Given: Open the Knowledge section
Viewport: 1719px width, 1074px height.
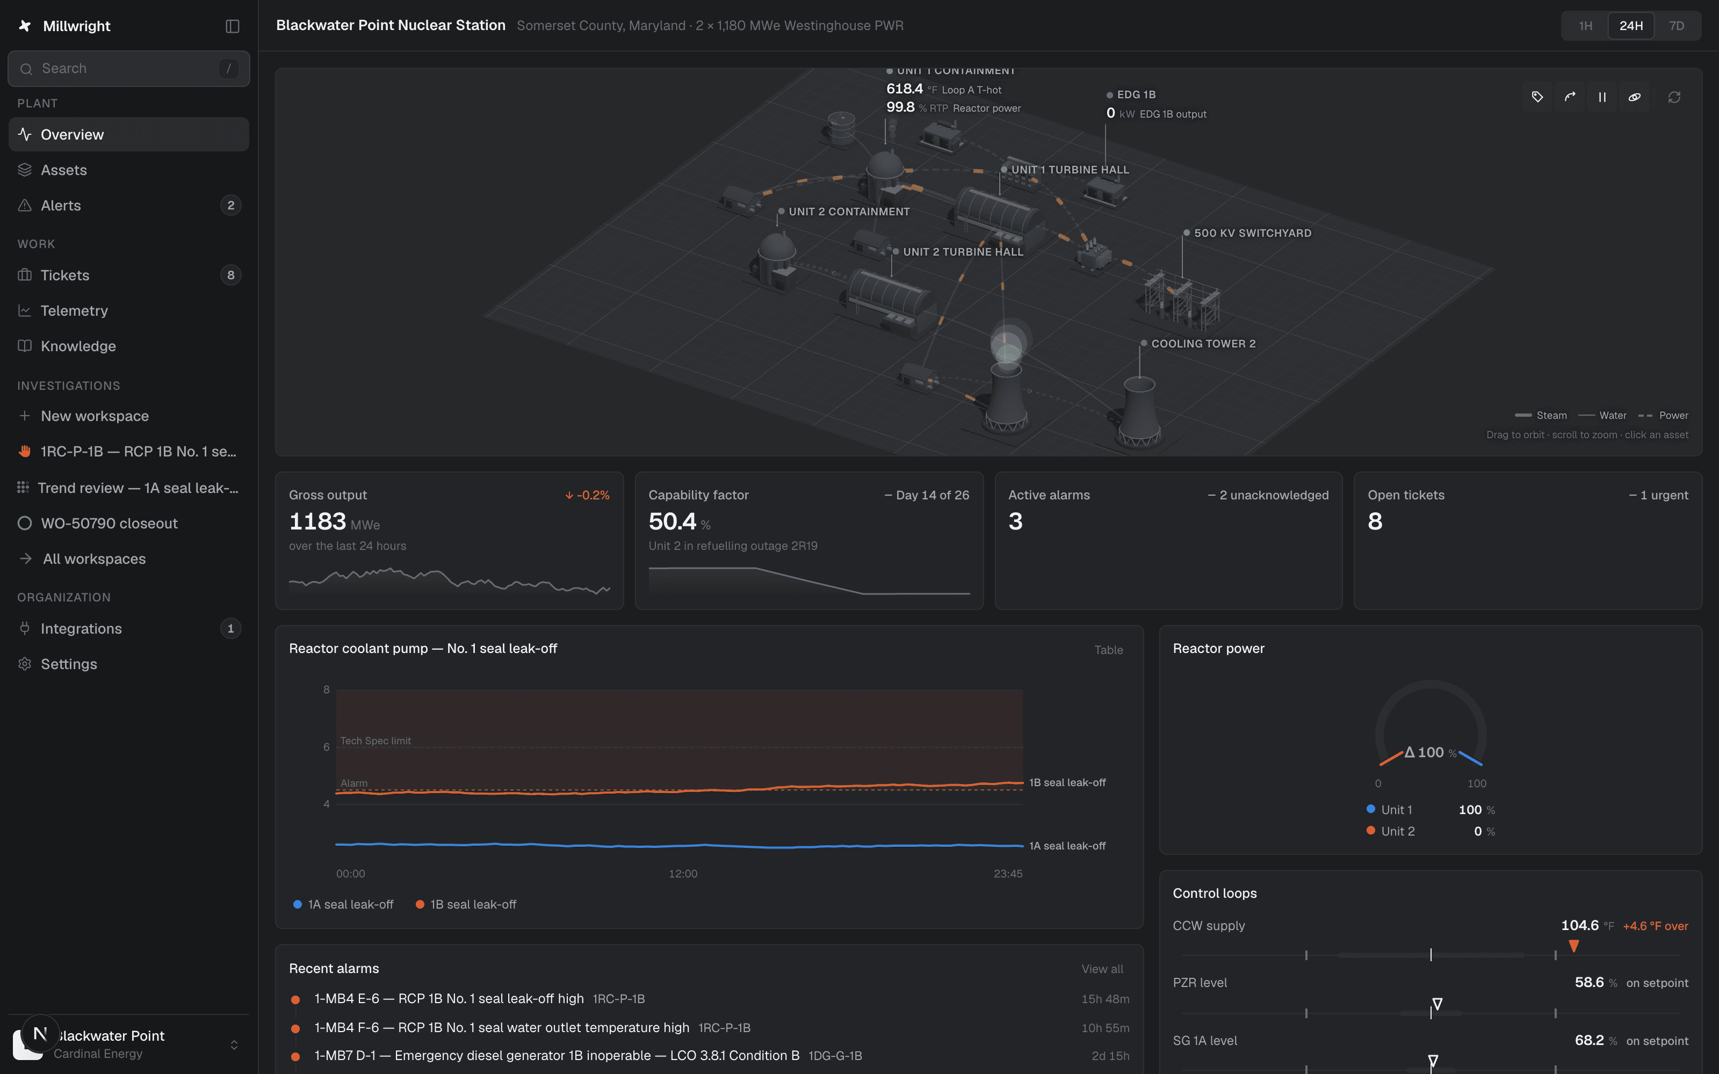Looking at the screenshot, I should pos(128,346).
